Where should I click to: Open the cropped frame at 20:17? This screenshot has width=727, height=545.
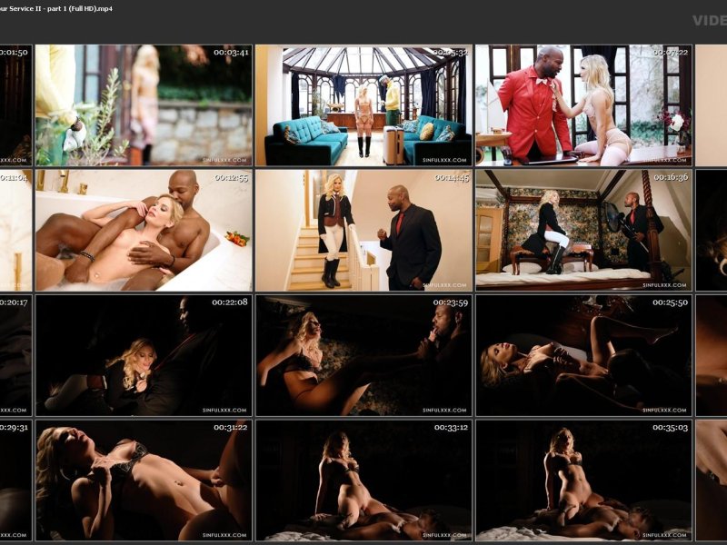coord(15,355)
